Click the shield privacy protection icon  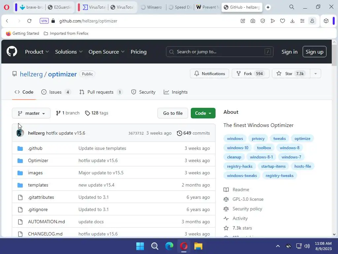tap(262, 21)
